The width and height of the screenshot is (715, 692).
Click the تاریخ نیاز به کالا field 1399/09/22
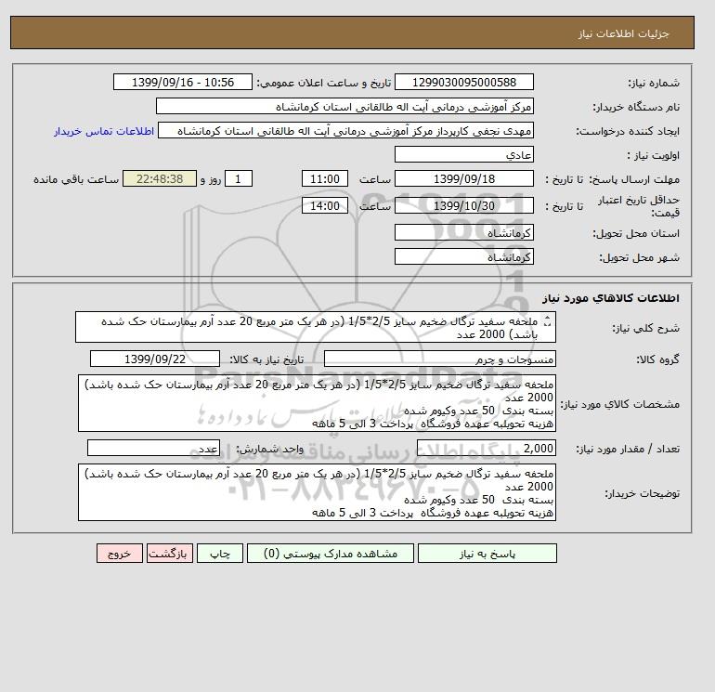(155, 359)
